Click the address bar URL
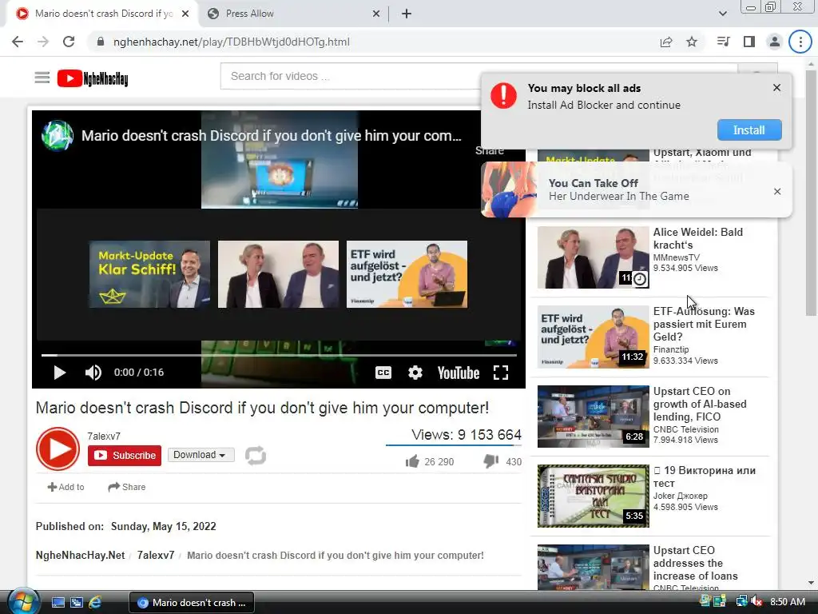818x614 pixels. point(232,42)
